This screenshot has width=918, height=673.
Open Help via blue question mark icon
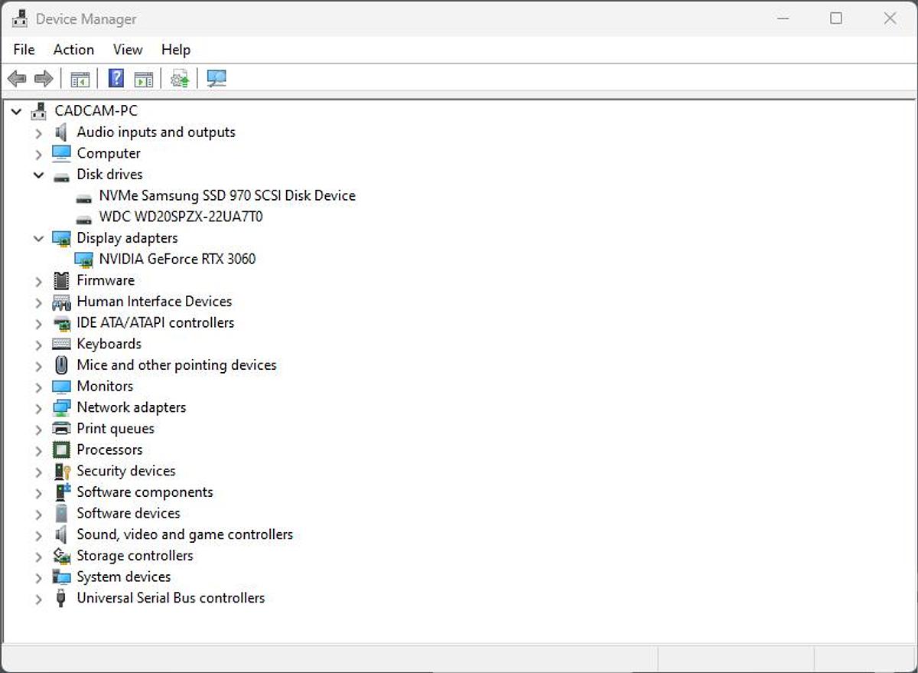tap(116, 79)
